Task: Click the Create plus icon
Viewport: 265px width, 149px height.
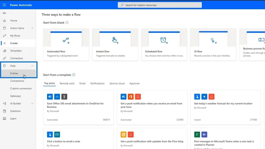Action: click(x=5, y=43)
